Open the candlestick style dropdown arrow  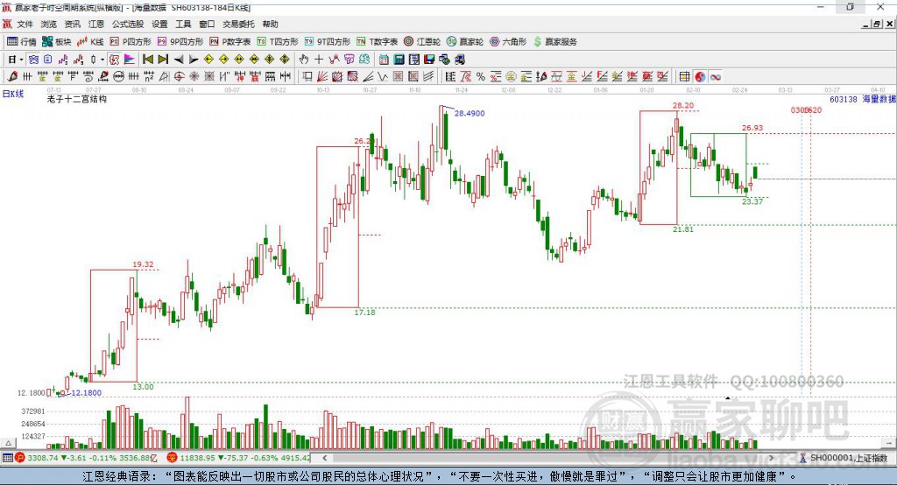click(102, 60)
